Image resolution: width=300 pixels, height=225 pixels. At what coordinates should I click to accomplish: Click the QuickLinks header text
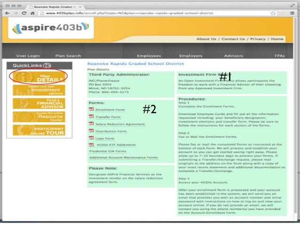[x=27, y=66]
